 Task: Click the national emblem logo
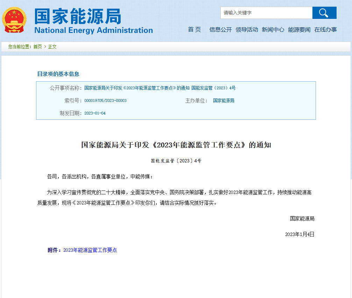(14, 20)
